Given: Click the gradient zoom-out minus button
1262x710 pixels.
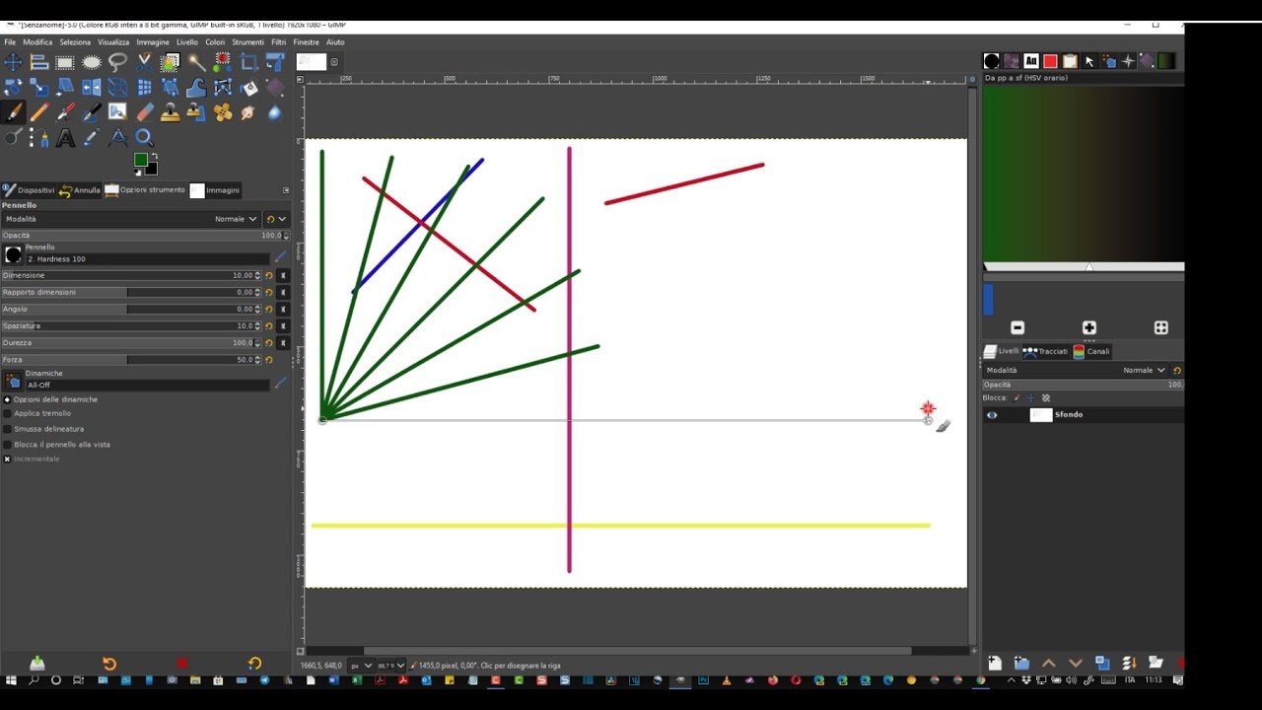Looking at the screenshot, I should 1017,328.
